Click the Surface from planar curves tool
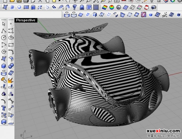Image resolution: width=182 pixels, height=139 pixels. (19, 7)
